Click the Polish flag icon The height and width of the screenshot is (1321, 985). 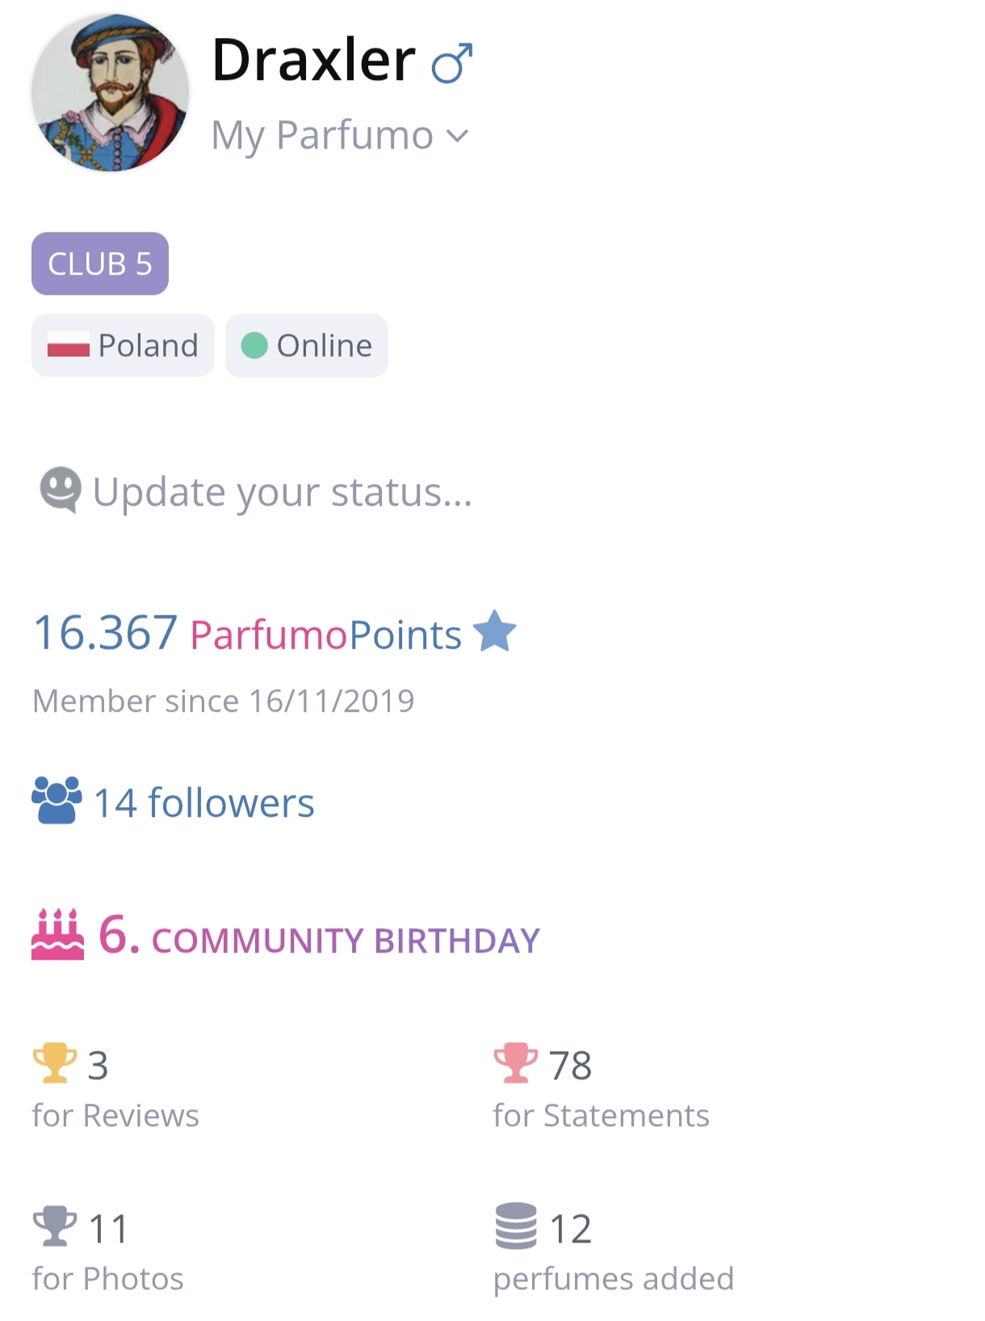pos(69,346)
